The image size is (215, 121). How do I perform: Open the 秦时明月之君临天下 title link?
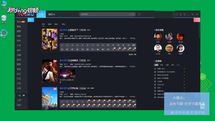pos(69,30)
